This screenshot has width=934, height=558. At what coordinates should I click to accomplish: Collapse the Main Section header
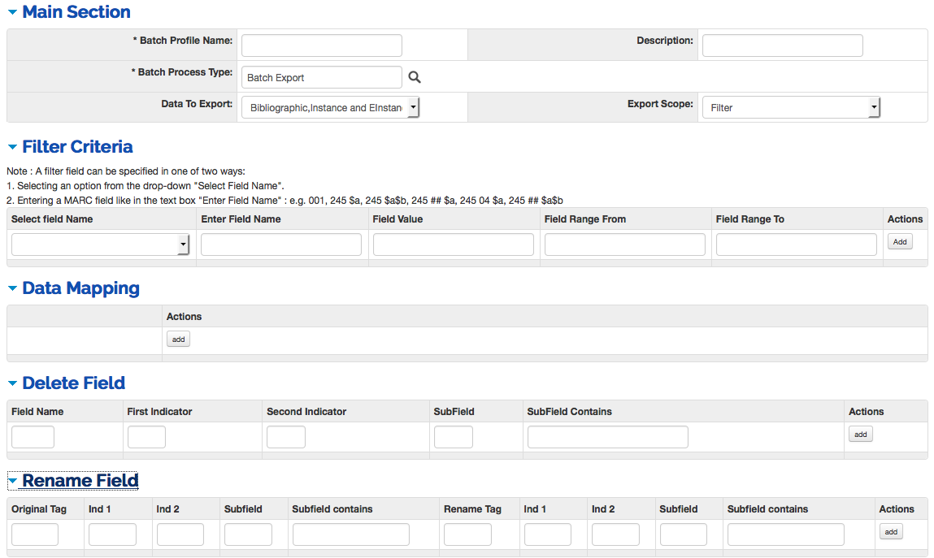pyautogui.click(x=68, y=12)
